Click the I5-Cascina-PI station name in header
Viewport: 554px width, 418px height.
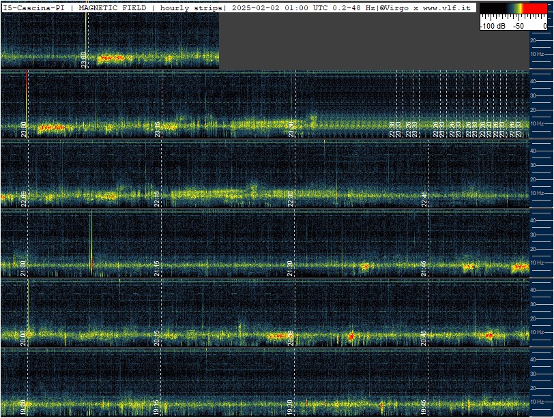34,8
